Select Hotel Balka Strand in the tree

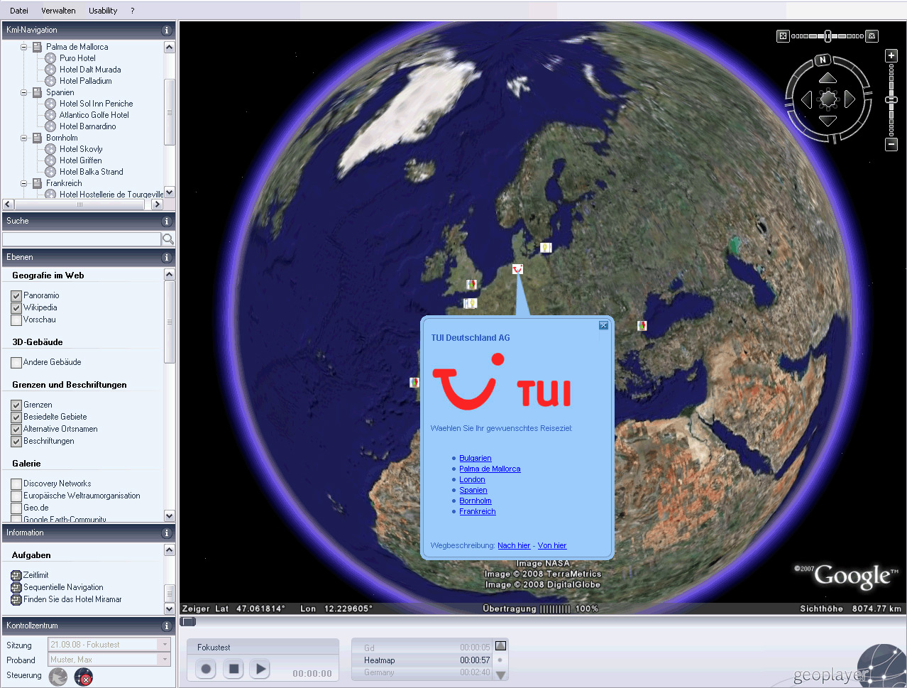91,172
